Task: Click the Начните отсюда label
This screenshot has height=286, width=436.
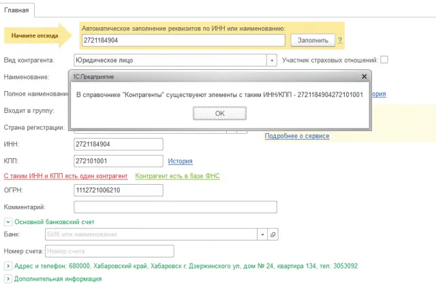Action: [x=35, y=35]
